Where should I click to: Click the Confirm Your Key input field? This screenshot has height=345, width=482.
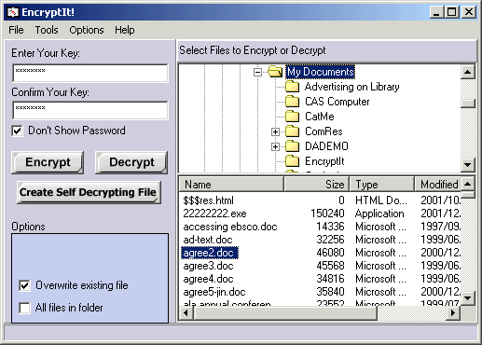[90, 110]
